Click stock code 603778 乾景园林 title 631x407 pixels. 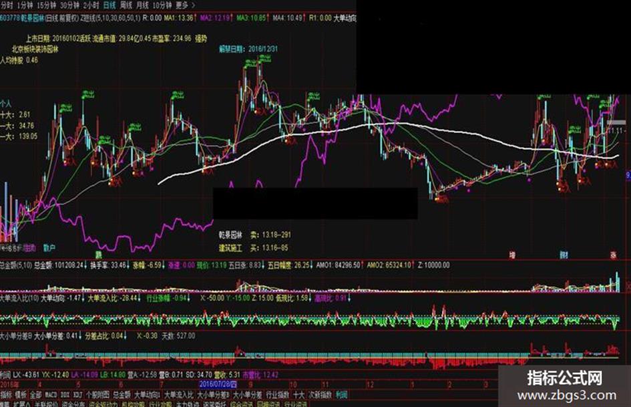(x=22, y=18)
